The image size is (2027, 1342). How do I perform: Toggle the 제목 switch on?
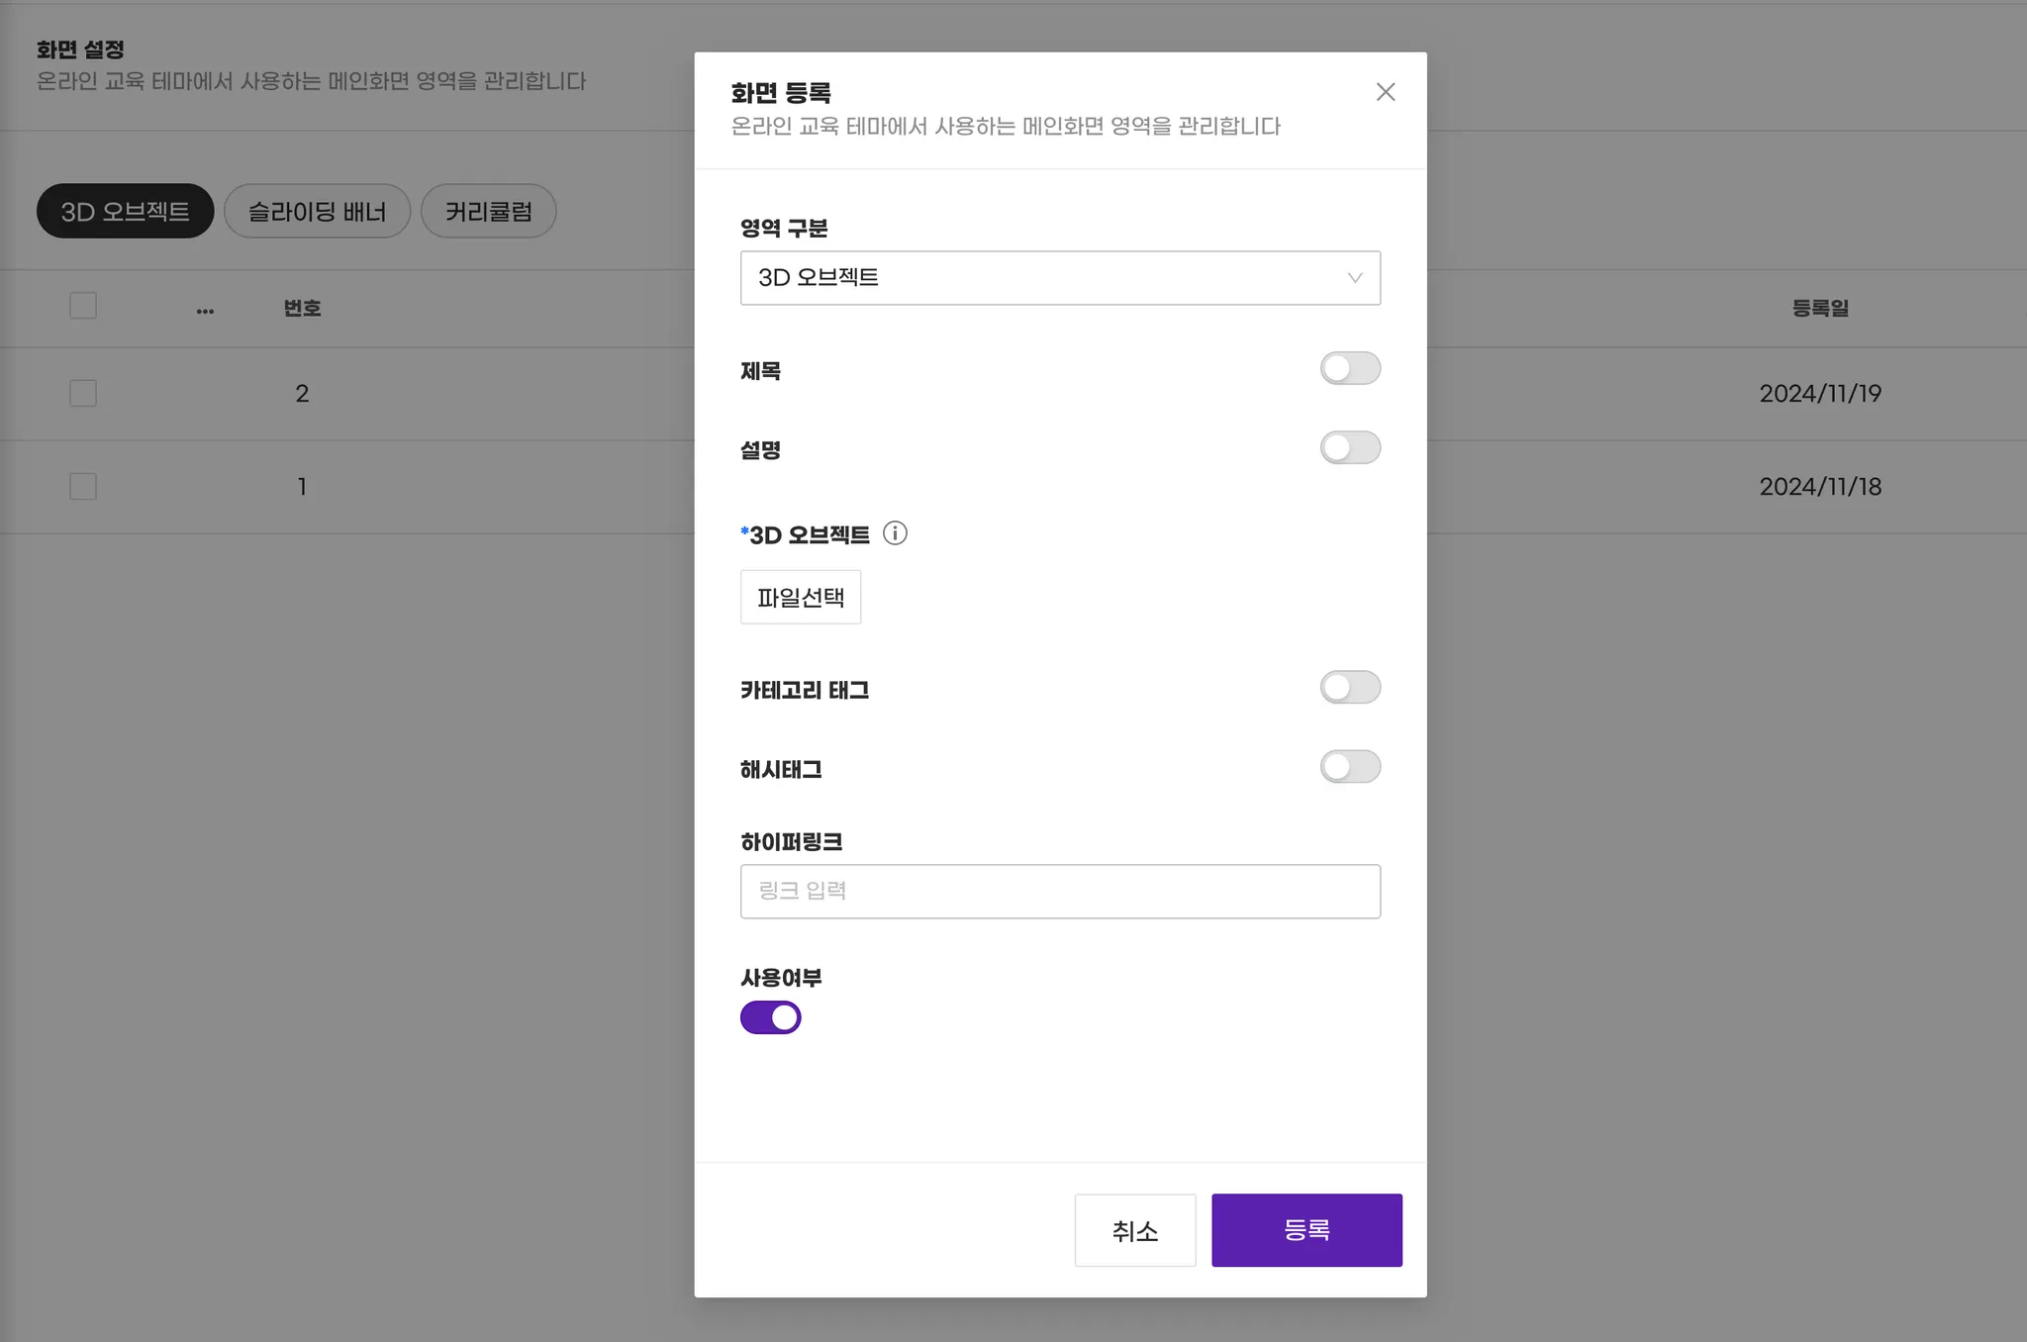point(1349,368)
